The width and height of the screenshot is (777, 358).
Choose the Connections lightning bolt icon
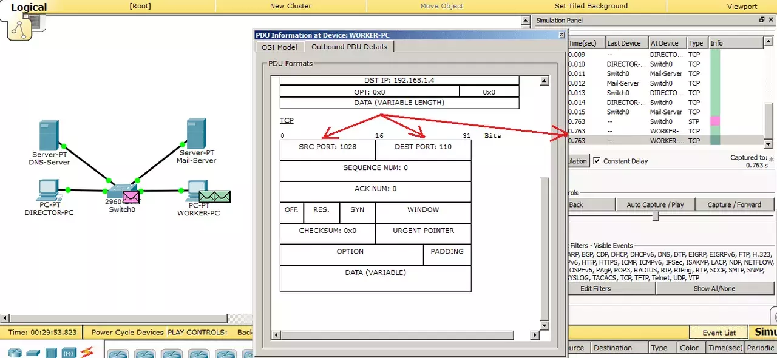click(87, 352)
